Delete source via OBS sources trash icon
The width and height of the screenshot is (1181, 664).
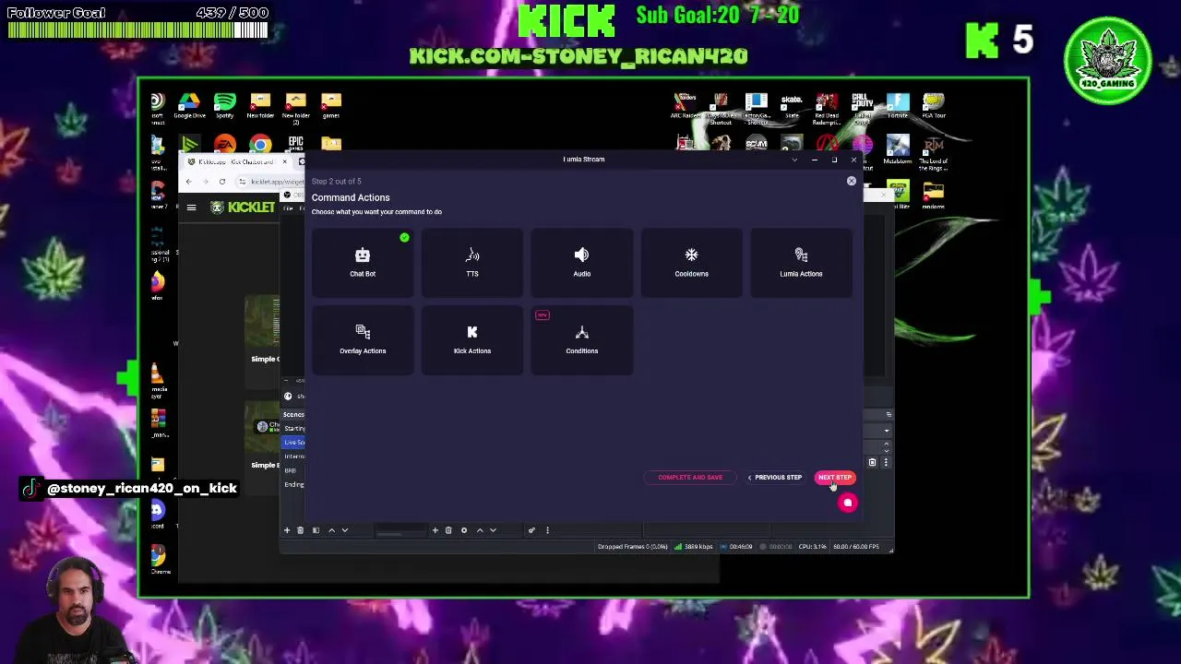click(x=448, y=530)
